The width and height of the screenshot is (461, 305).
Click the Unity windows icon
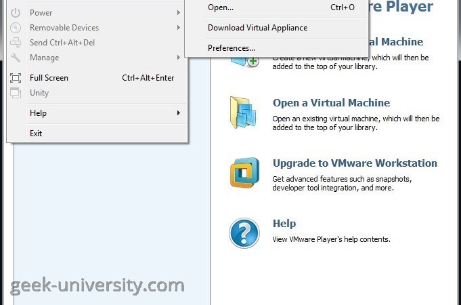[16, 93]
